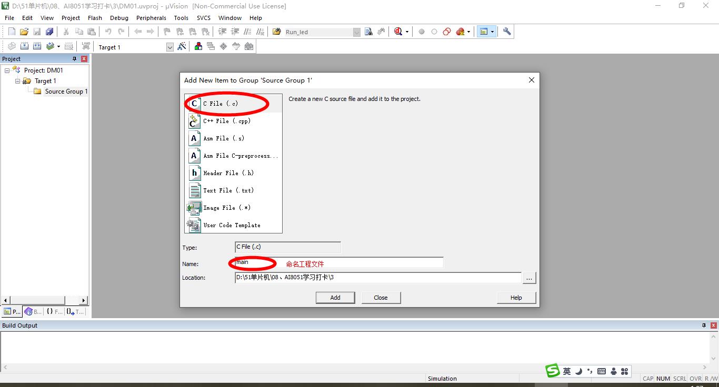This screenshot has height=387, width=719.
Task: Open the Run_led find combo dropdown
Action: click(356, 32)
